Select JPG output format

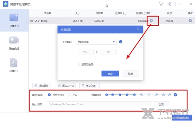[x=69, y=95]
